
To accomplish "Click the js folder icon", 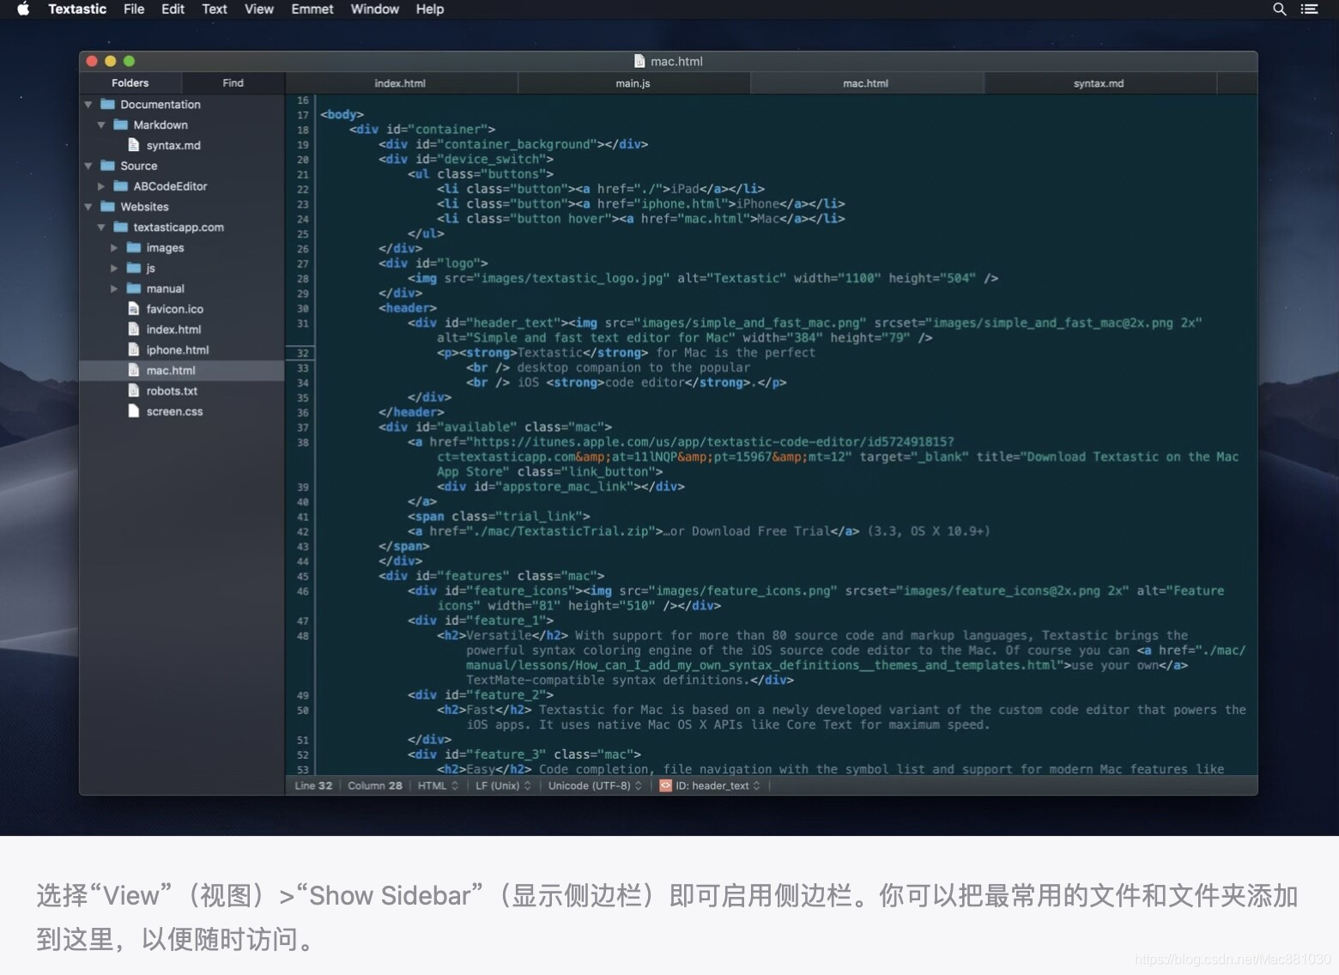I will [134, 269].
